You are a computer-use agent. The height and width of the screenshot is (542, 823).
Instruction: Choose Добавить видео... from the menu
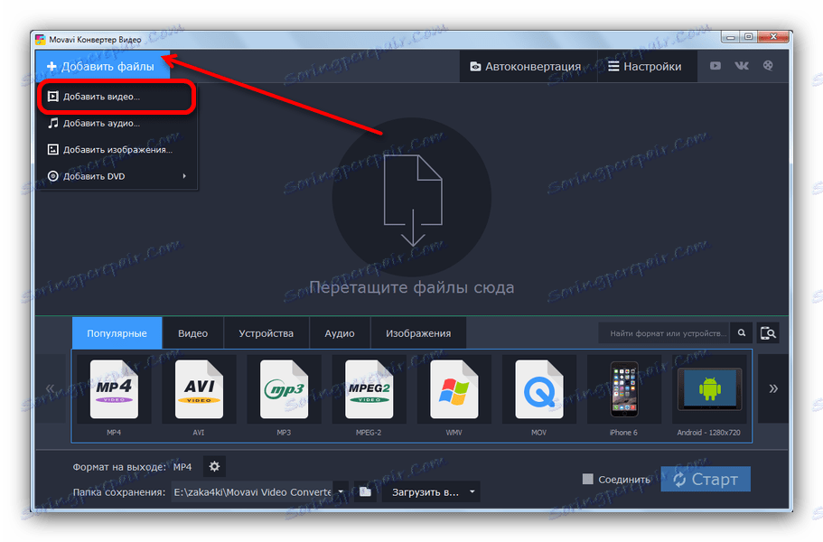117,97
